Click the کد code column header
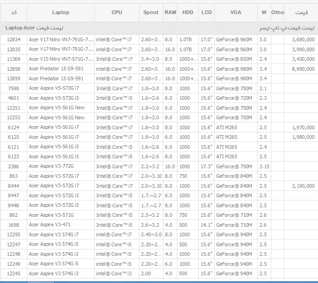This screenshot has height=283, width=318. pyautogui.click(x=14, y=12)
